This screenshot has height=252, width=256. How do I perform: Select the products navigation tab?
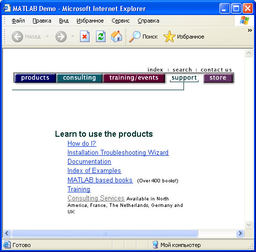pyautogui.click(x=35, y=78)
